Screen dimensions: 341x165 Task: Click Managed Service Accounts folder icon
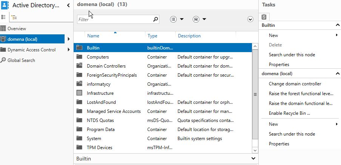point(79,111)
